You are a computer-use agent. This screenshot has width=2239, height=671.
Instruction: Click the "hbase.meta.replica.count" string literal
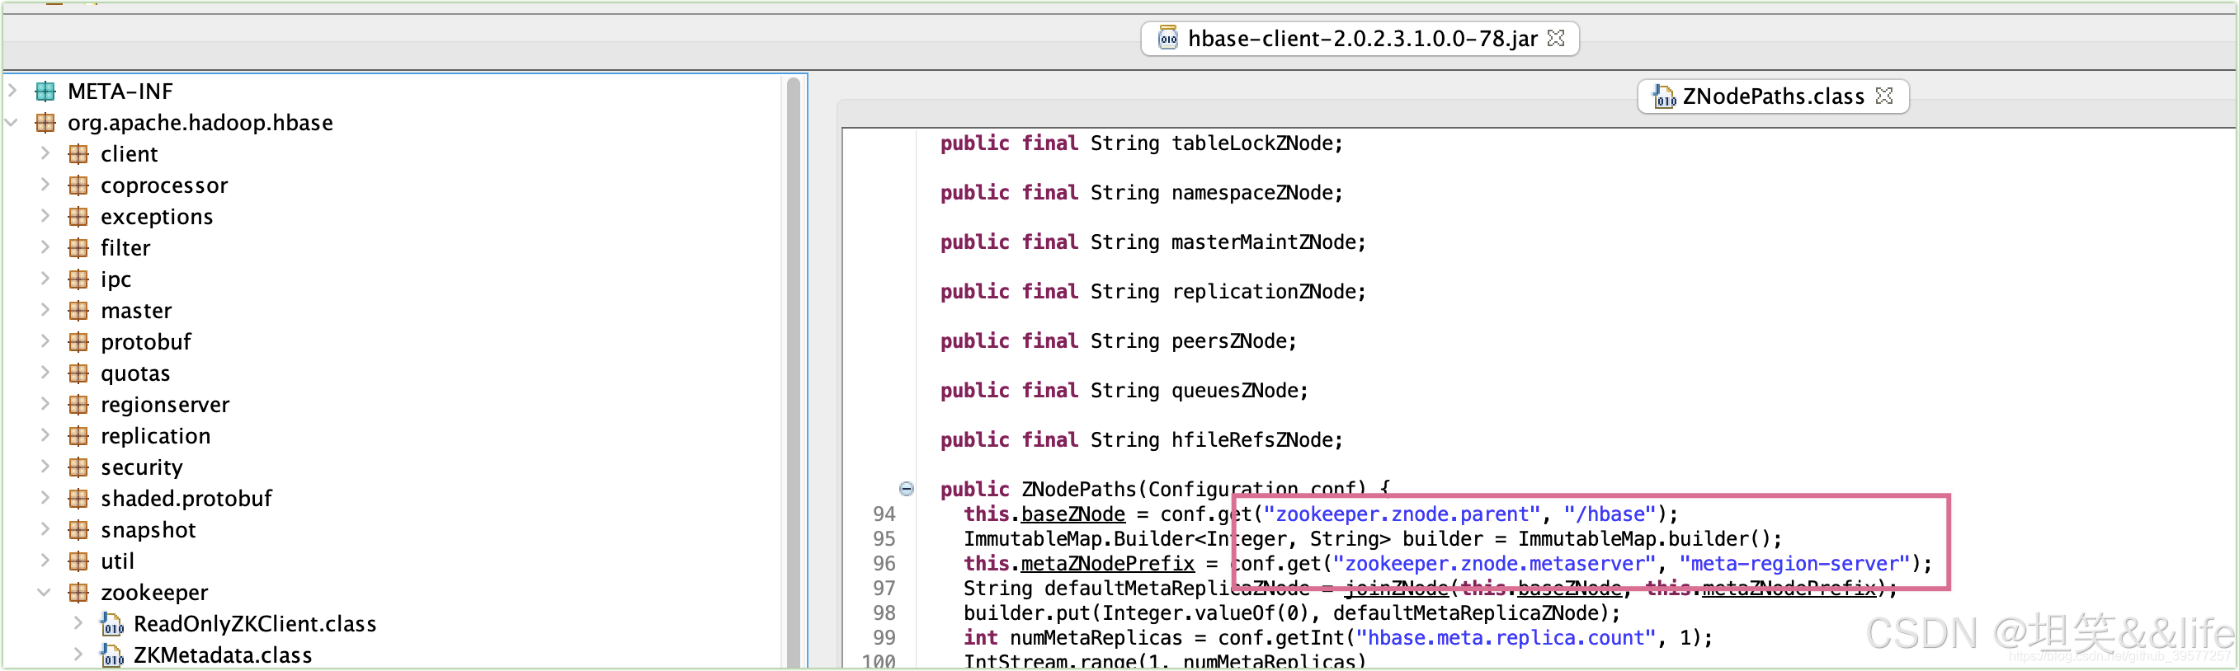(x=1506, y=638)
